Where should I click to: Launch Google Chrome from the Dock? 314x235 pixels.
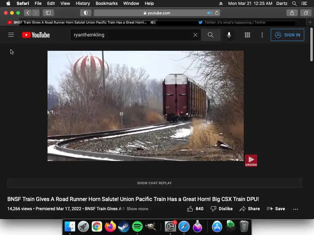[97, 226]
